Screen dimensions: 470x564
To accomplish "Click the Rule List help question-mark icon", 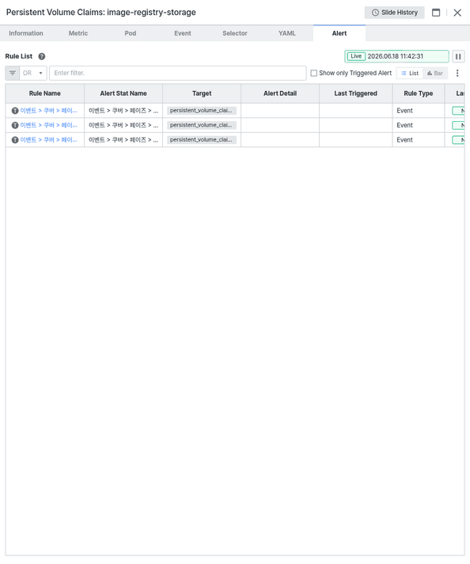I will (x=42, y=56).
